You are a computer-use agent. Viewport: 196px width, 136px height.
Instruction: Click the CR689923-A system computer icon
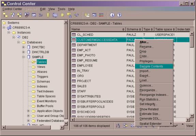[9, 27]
